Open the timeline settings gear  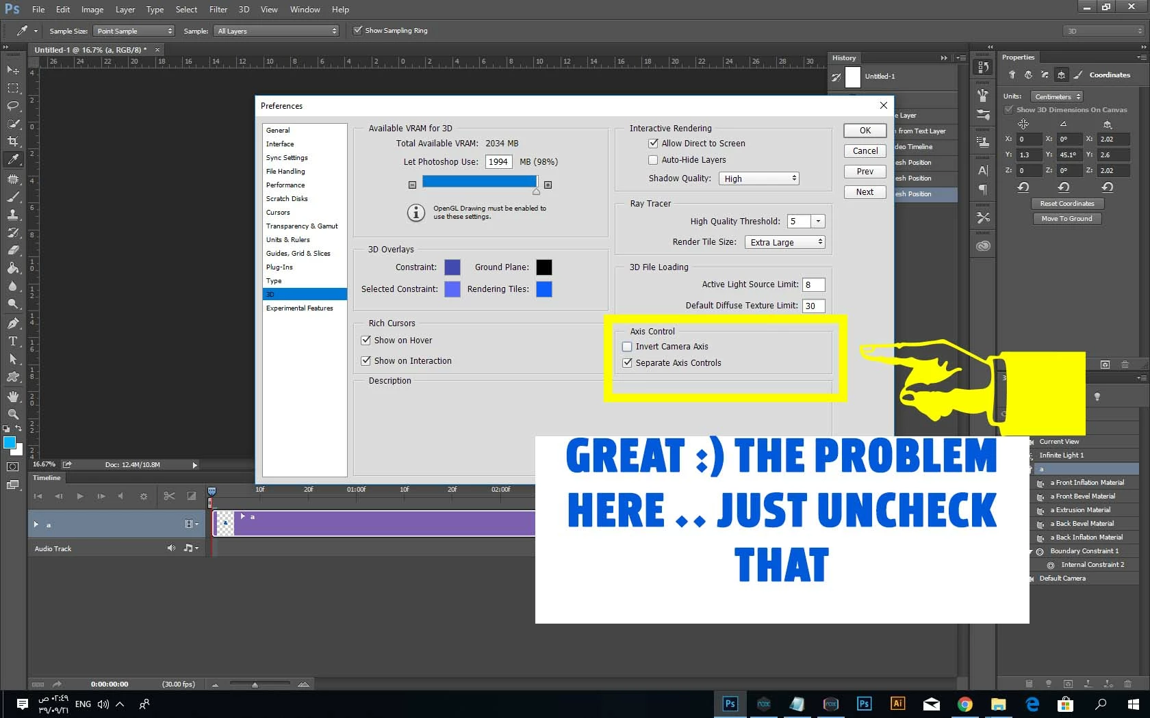[144, 496]
